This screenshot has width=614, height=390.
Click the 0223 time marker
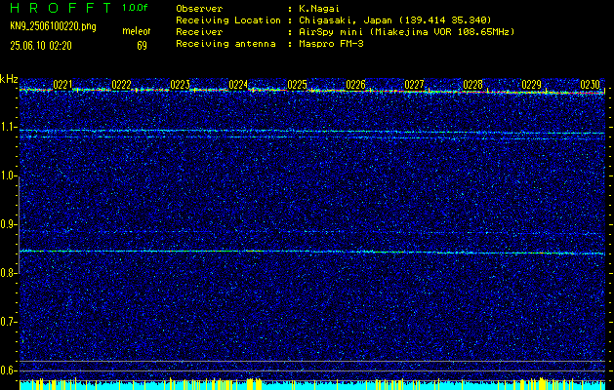click(180, 85)
